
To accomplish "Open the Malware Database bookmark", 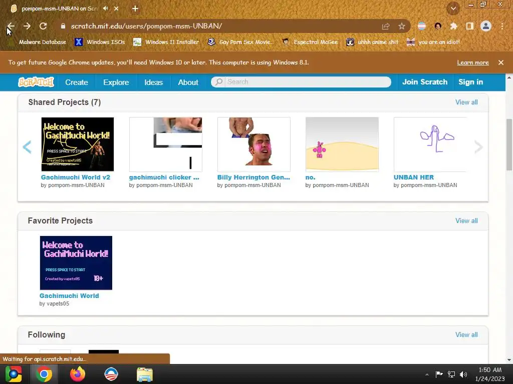I will (37, 42).
